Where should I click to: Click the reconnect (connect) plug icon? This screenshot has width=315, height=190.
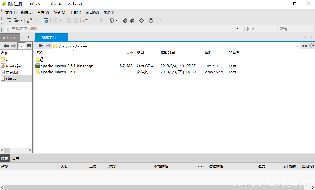point(29,20)
